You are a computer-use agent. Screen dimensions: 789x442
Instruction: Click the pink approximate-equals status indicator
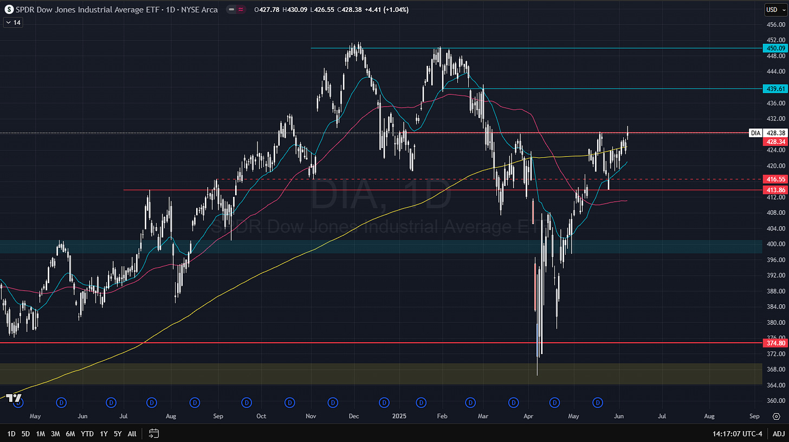coord(241,10)
